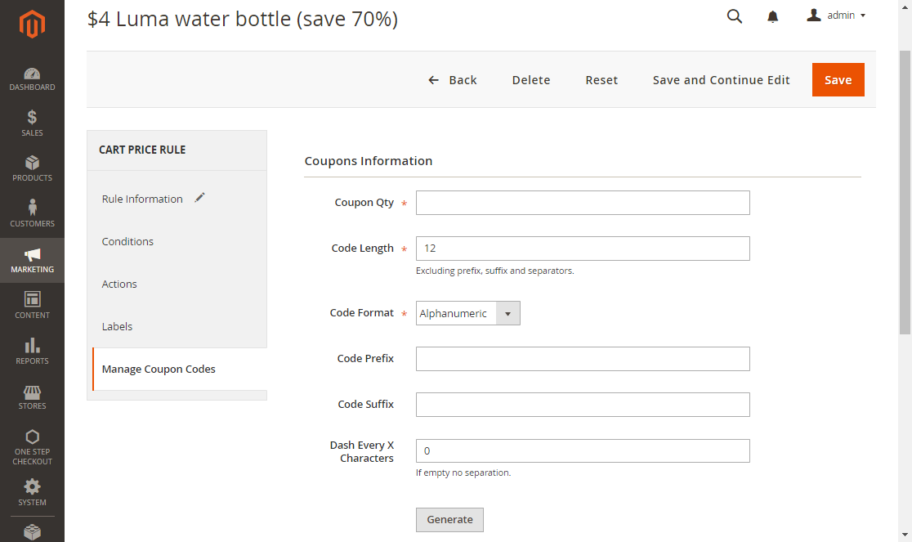The width and height of the screenshot is (912, 542).
Task: Click the search magnifier icon
Action: coord(735,16)
